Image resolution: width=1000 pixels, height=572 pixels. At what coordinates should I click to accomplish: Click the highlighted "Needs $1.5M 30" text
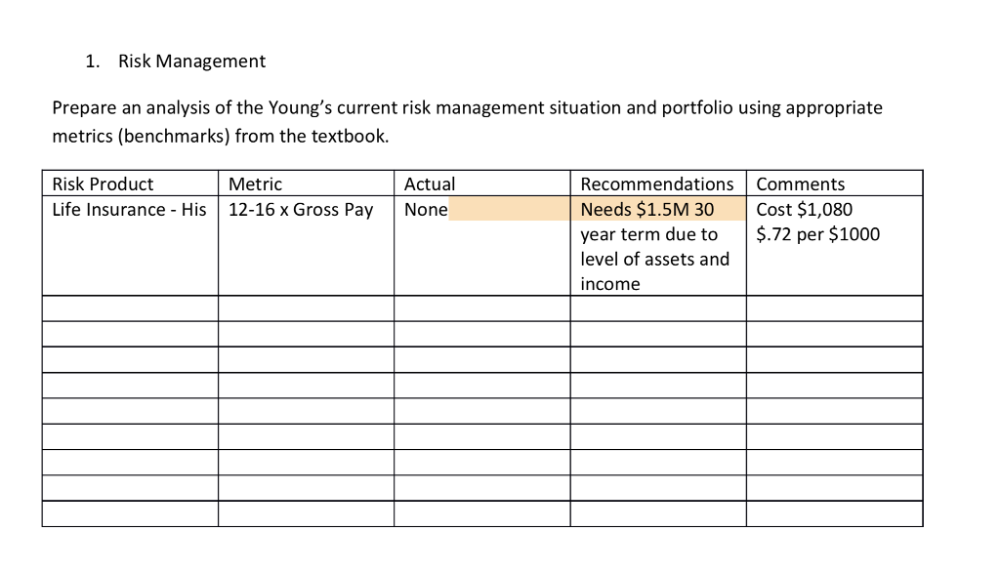coord(647,210)
